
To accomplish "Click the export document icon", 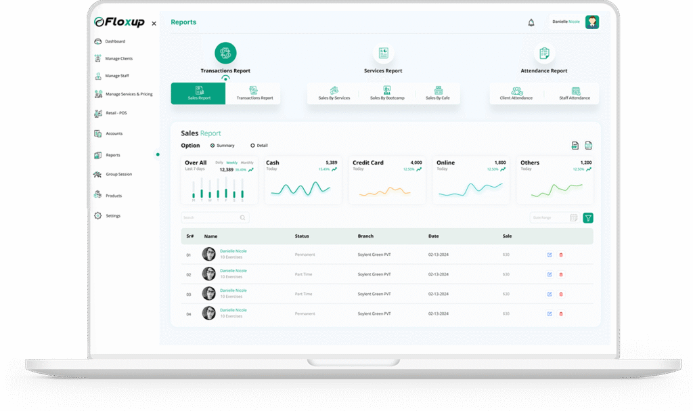I will tap(575, 146).
